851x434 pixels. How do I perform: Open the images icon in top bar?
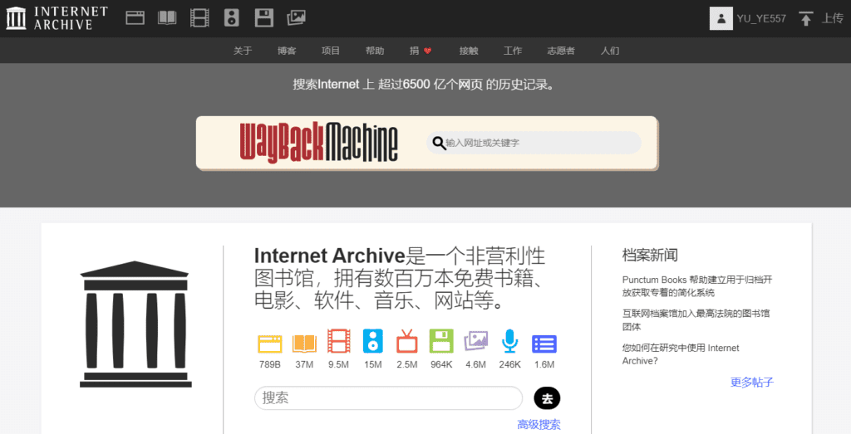(296, 17)
